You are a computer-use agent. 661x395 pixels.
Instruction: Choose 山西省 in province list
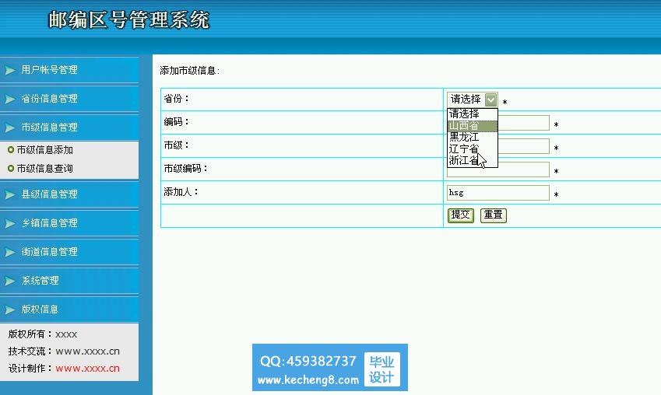click(x=472, y=125)
